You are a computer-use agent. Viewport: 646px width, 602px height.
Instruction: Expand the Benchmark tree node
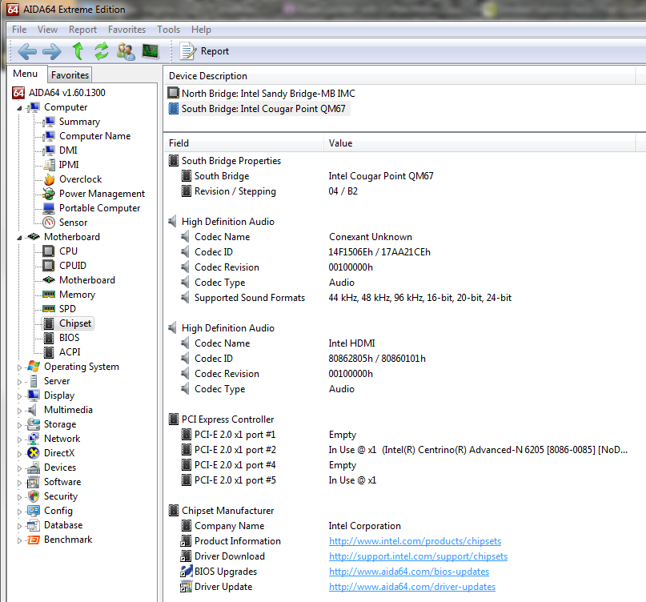pos(20,540)
